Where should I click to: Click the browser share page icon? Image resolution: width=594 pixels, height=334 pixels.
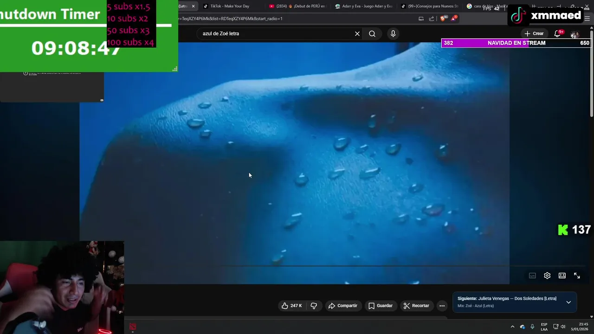[x=432, y=19]
